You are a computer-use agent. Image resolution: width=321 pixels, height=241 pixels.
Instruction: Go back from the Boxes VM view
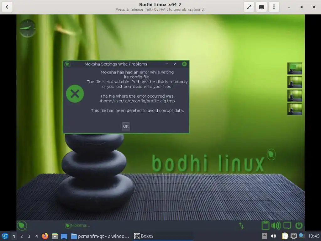(x=7, y=7)
